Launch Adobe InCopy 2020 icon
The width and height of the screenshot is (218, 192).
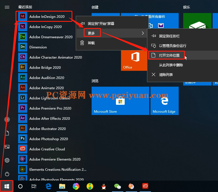click(x=23, y=26)
